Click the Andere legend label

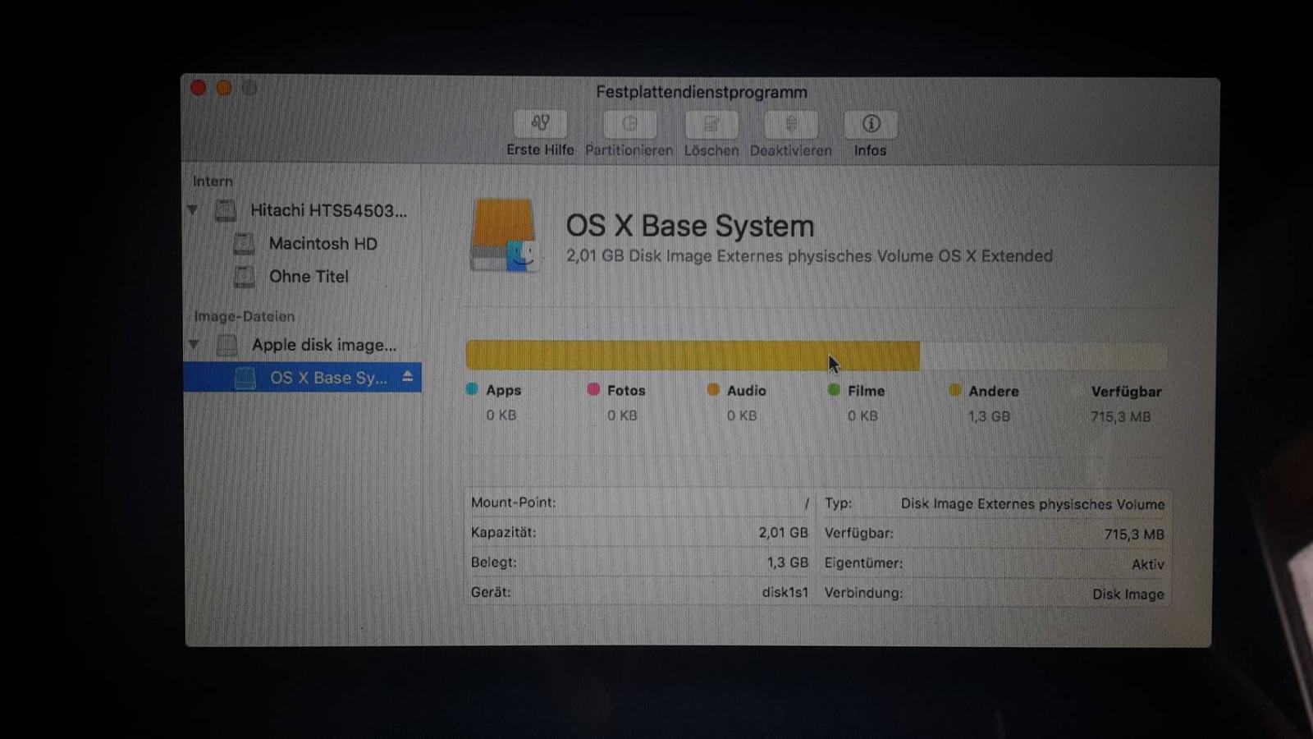tap(994, 392)
